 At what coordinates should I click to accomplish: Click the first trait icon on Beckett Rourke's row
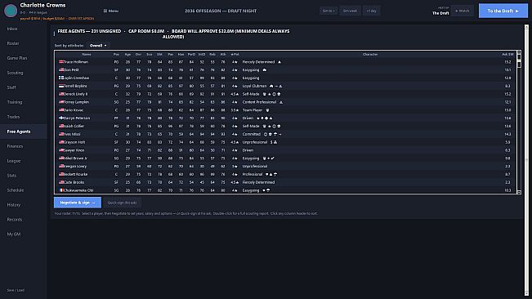click(266, 174)
